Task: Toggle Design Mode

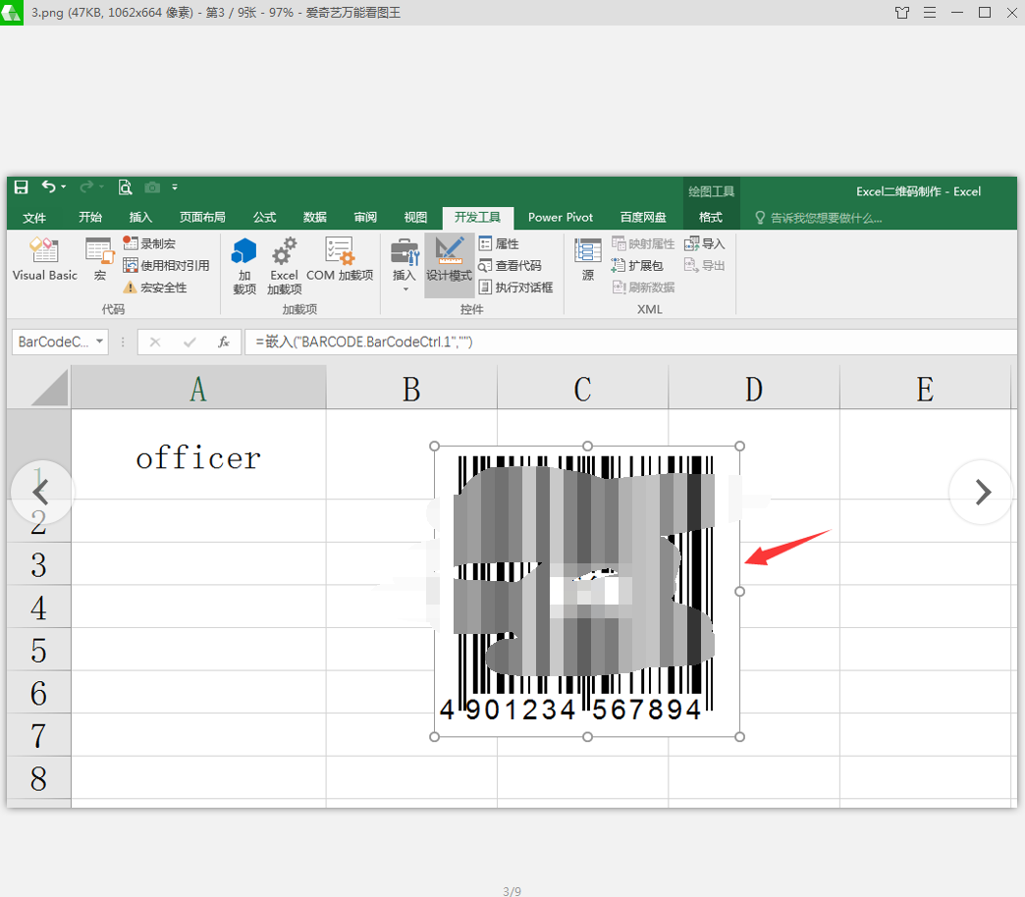Action: (x=449, y=259)
